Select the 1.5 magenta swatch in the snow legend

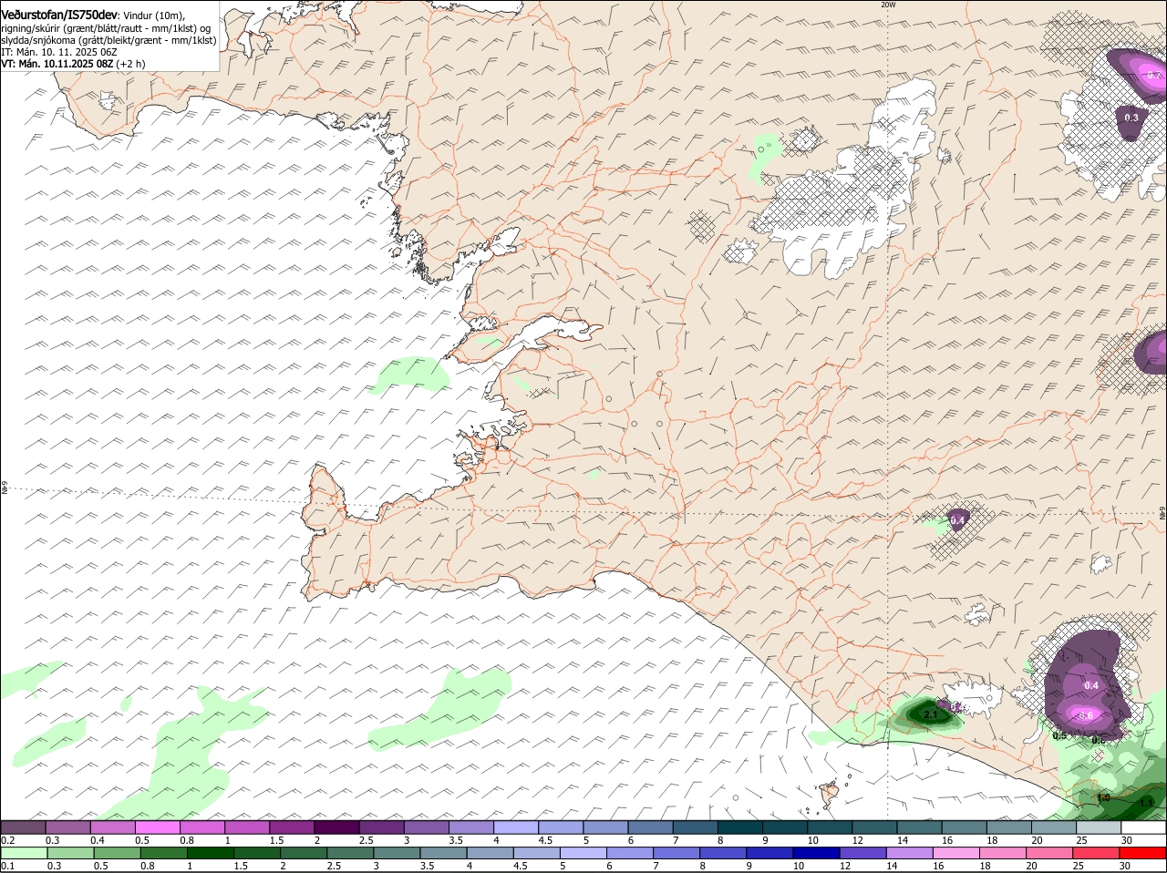(x=292, y=827)
